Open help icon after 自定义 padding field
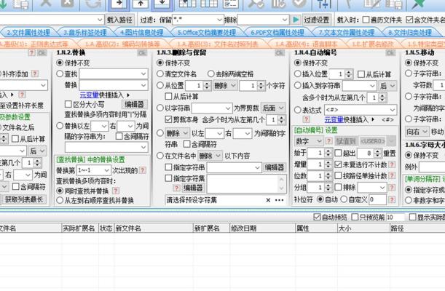This screenshot has height=291, width=445. [392, 199]
